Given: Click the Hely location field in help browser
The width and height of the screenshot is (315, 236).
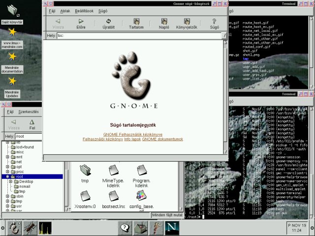Looking at the screenshot, I should (139, 36).
